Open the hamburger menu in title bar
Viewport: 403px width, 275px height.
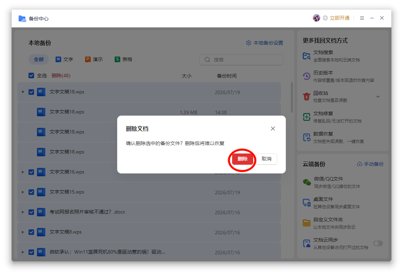(x=362, y=18)
